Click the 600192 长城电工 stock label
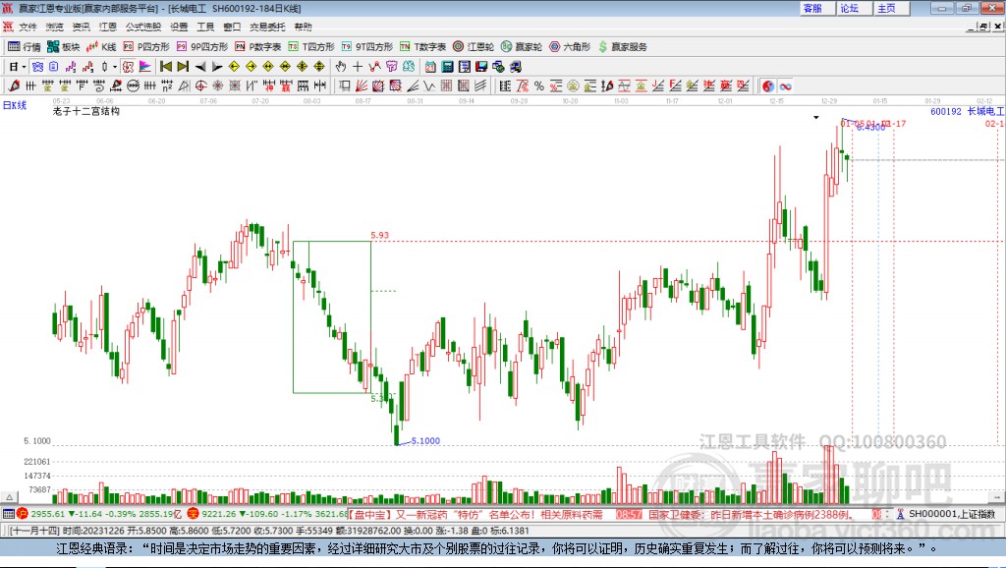The width and height of the screenshot is (1006, 568). (968, 111)
